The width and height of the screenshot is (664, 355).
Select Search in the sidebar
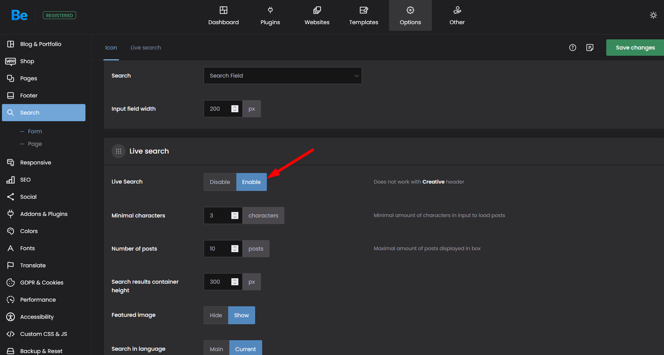[44, 113]
